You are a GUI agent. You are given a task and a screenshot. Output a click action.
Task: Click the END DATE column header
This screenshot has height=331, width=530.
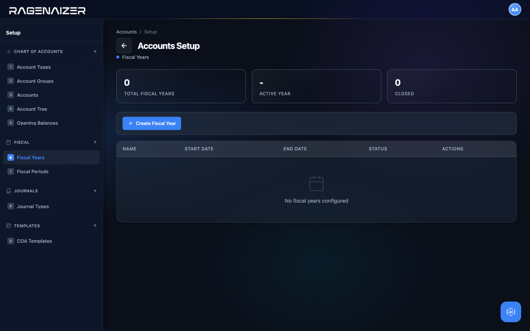295,149
